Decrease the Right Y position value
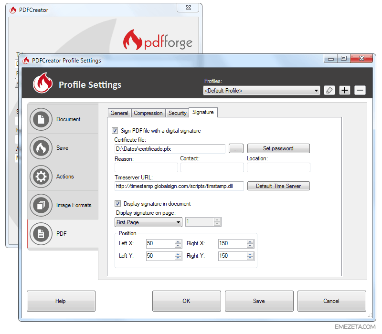This screenshot has height=334, width=382. tap(250, 258)
